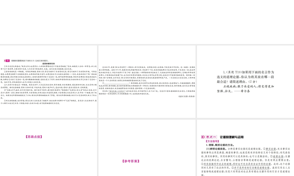Click the underlined phrase 并不是所有的引言都是道理论据

click(252, 168)
